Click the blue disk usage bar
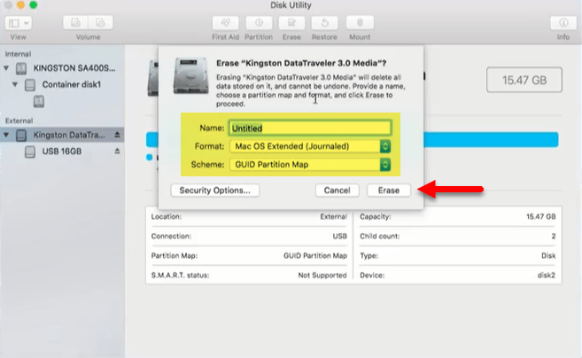This screenshot has width=582, height=358. click(x=491, y=140)
